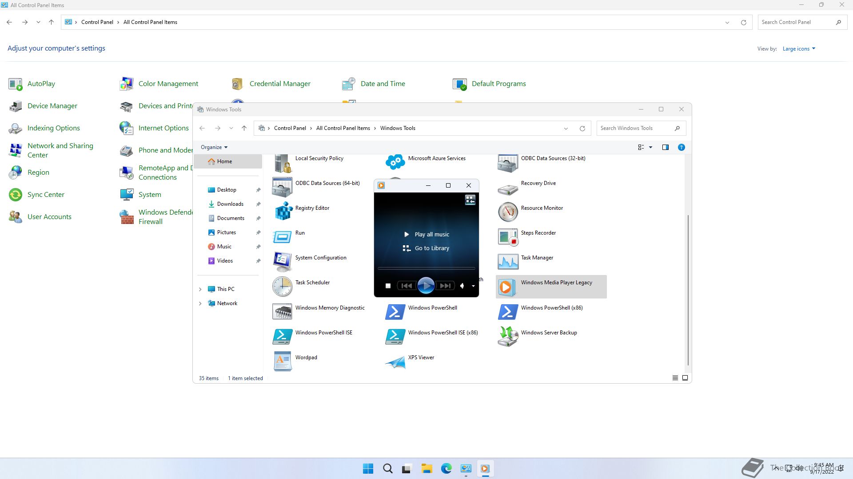The width and height of the screenshot is (853, 479).
Task: Switch Windows Tools to details view
Action: (675, 378)
